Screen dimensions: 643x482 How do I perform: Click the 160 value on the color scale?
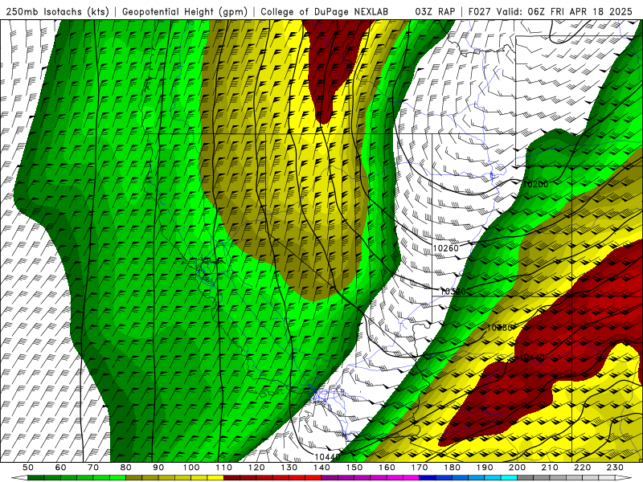pyautogui.click(x=387, y=468)
